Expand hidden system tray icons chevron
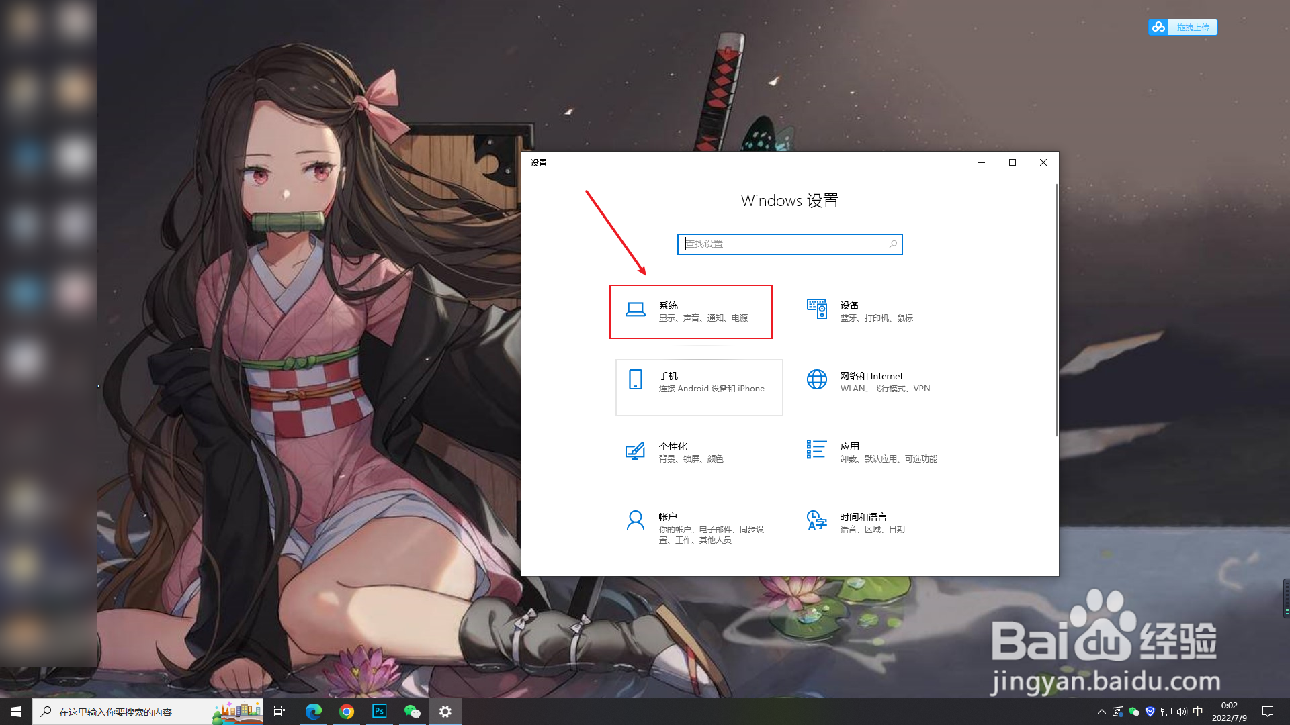The height and width of the screenshot is (725, 1290). [x=1101, y=712]
